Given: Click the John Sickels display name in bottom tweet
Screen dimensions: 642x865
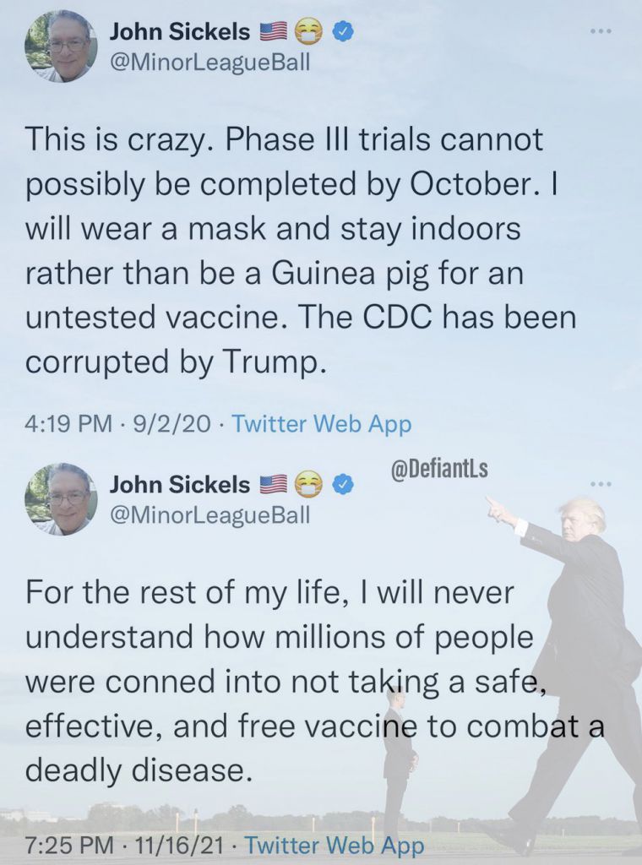Looking at the screenshot, I should (180, 484).
